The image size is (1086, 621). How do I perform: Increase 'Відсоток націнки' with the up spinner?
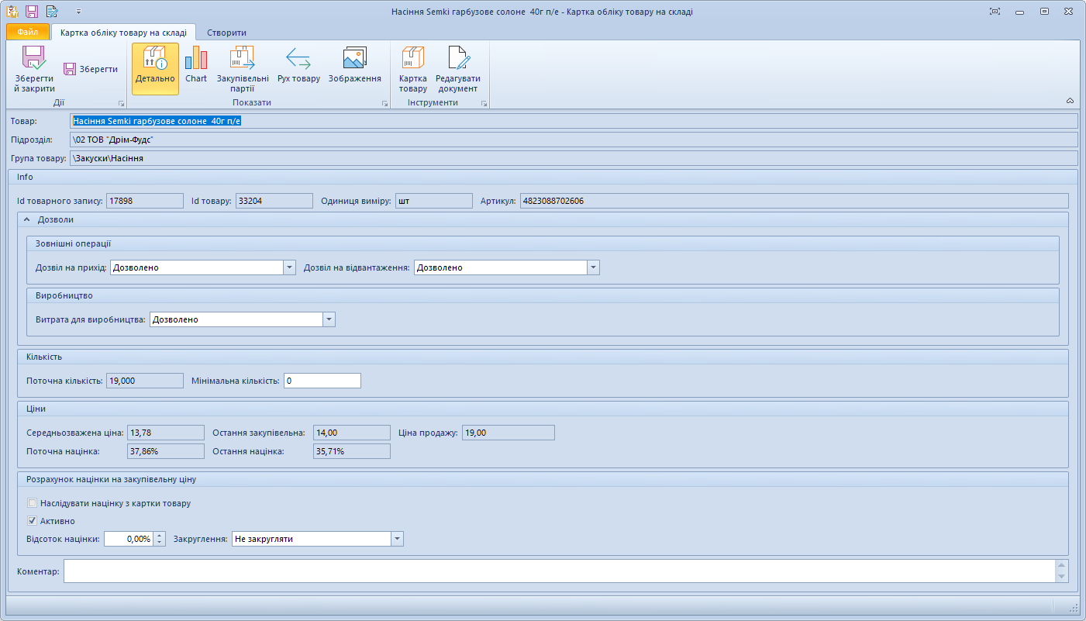(x=160, y=535)
